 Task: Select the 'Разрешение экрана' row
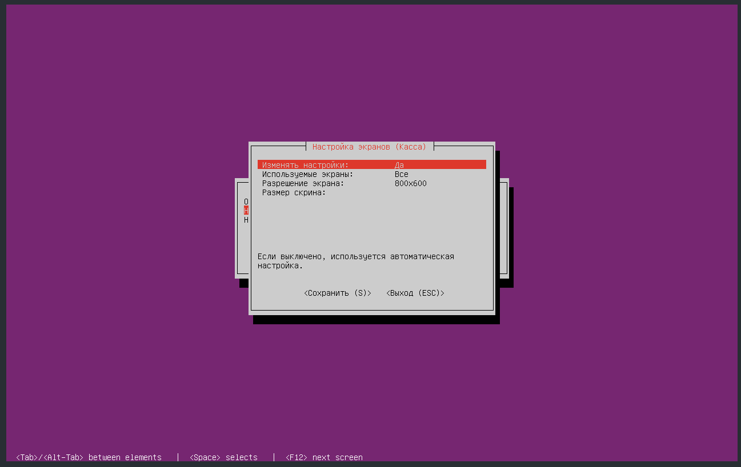point(303,183)
